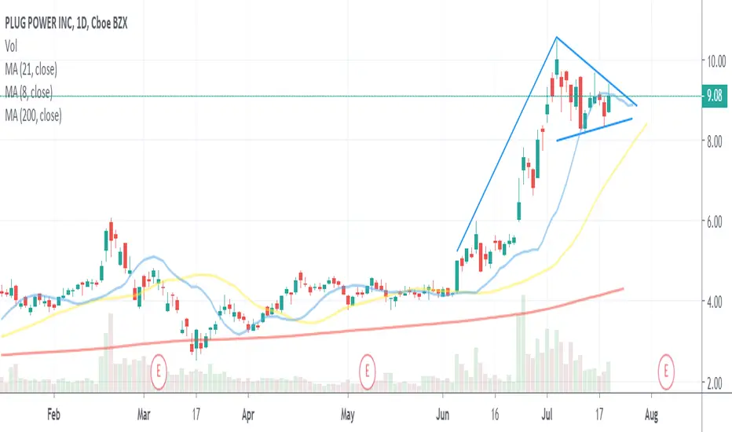Select the upper descending blue trendline
Image resolution: width=732 pixels, height=432 pixels.
click(x=597, y=71)
